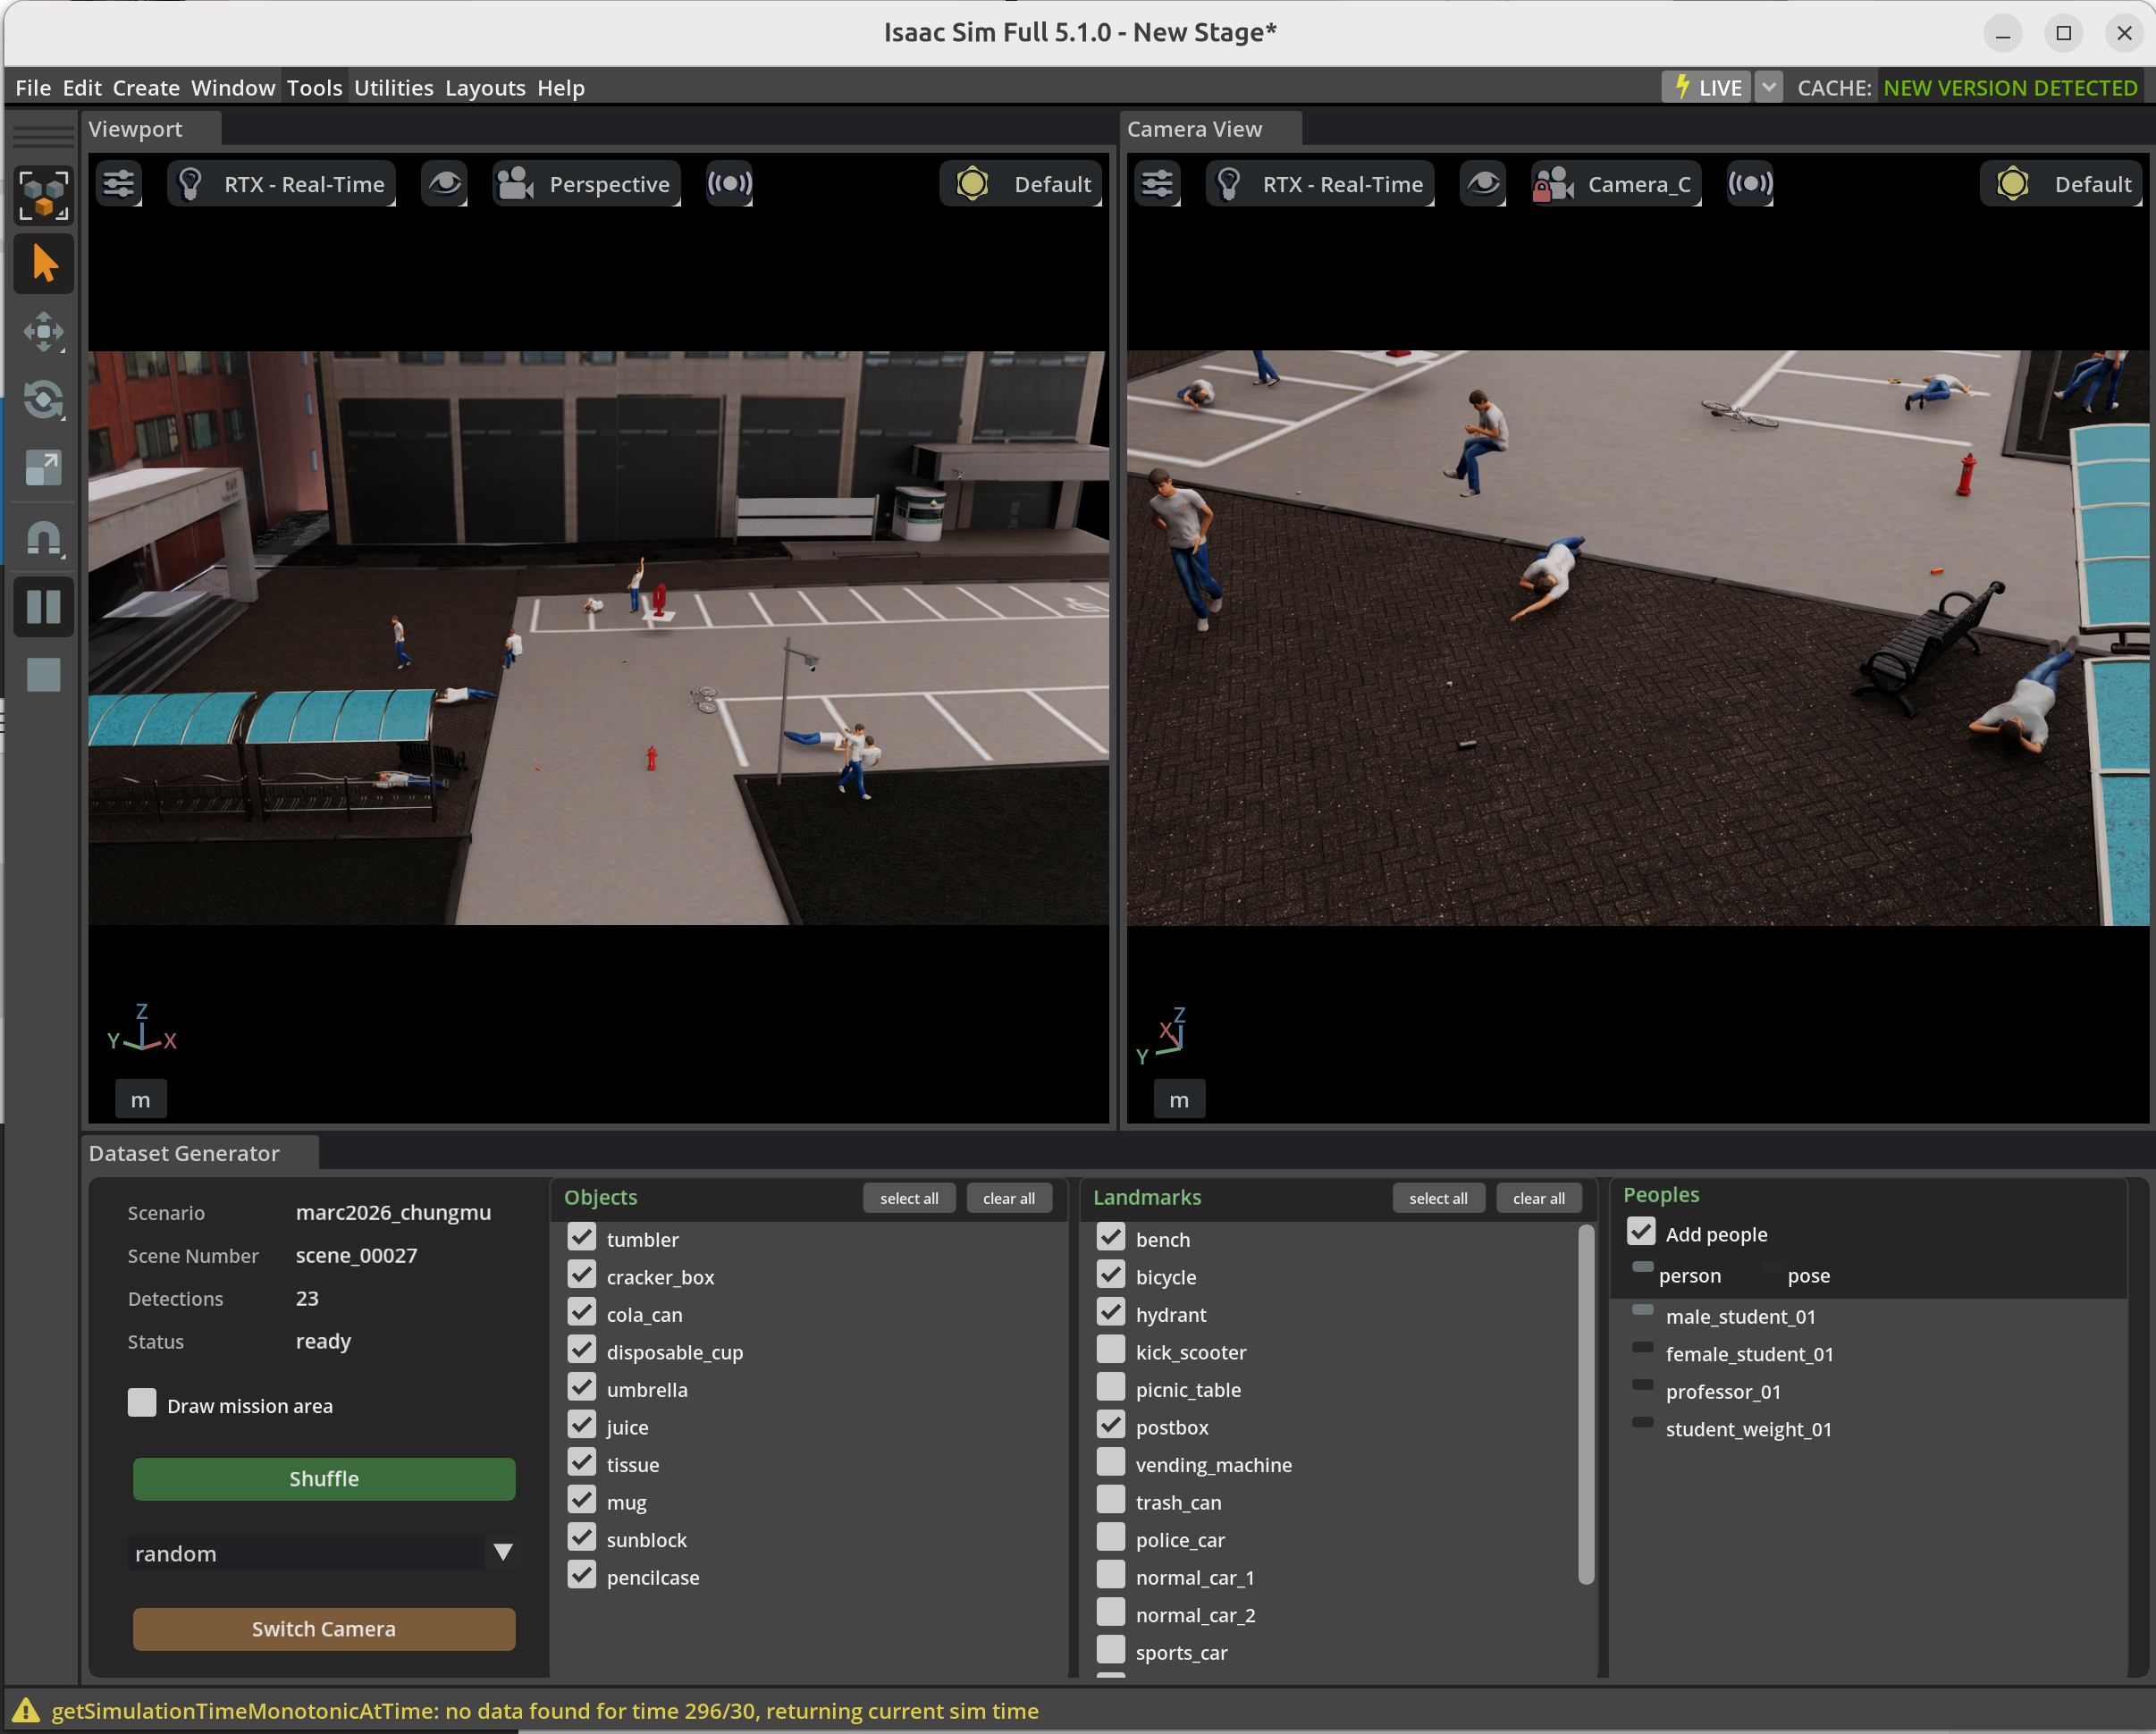
Task: Activate the Scale tool in left toolbar
Action: pyautogui.click(x=44, y=468)
